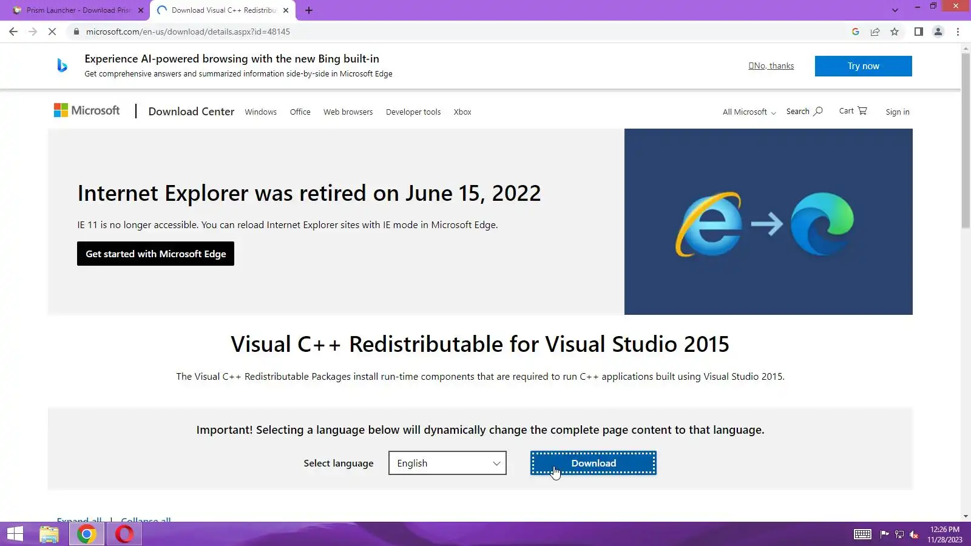Open the taskbar clock and date

(x=945, y=534)
